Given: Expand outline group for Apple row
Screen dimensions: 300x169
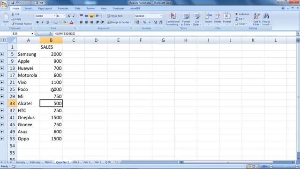Looking at the screenshot, I should 2,61.
